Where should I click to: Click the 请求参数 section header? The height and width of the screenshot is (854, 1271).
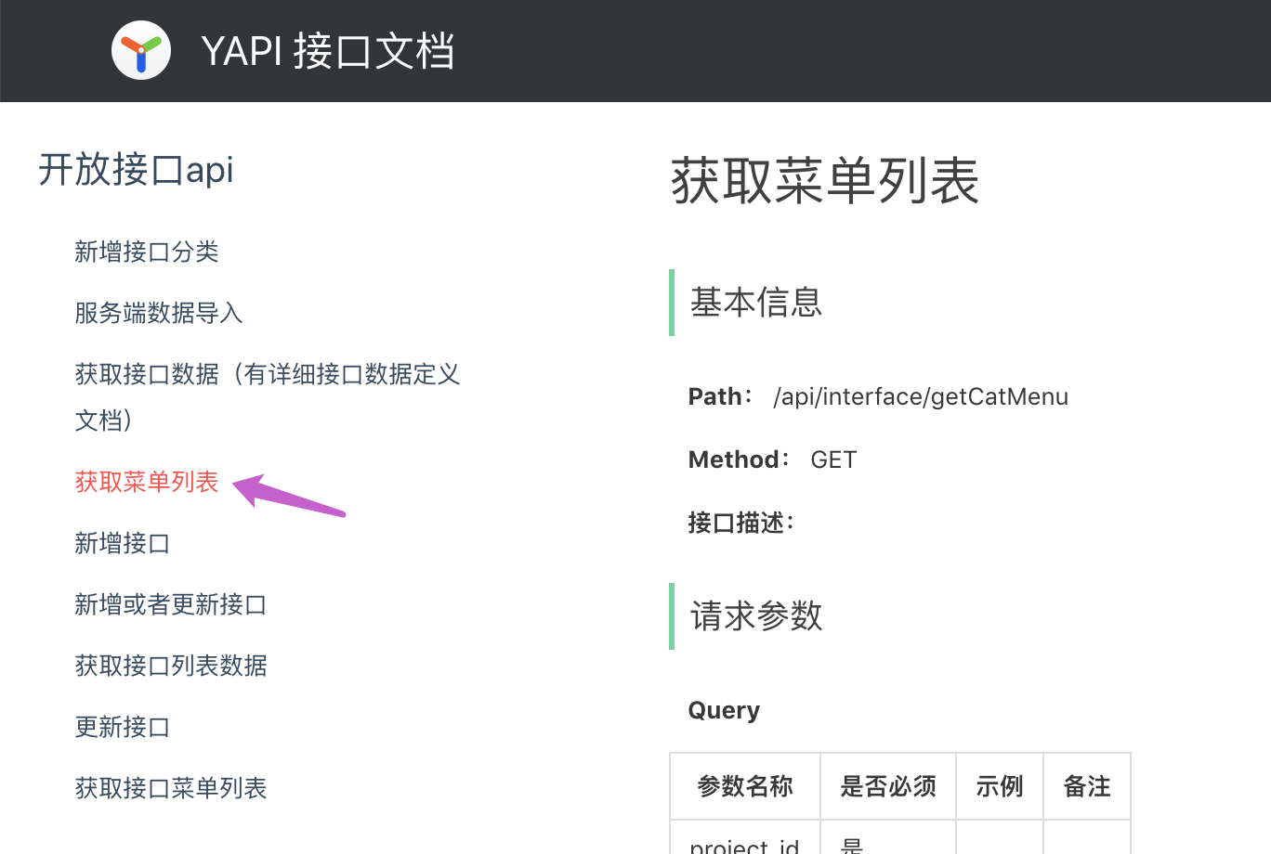point(753,615)
